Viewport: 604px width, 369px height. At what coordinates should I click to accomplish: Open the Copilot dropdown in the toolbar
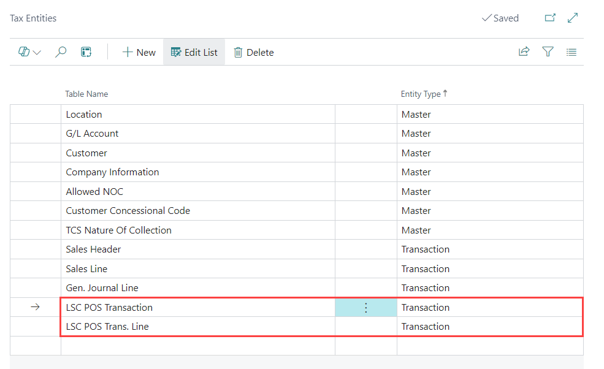pos(29,52)
